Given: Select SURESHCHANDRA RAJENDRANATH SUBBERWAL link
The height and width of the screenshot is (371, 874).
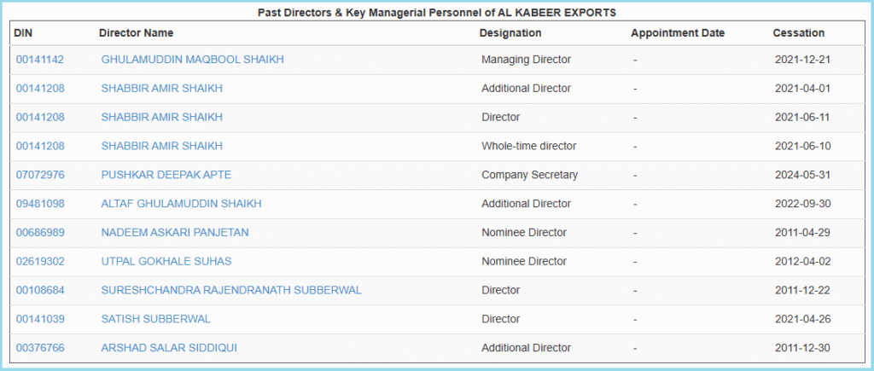Looking at the screenshot, I should point(231,290).
